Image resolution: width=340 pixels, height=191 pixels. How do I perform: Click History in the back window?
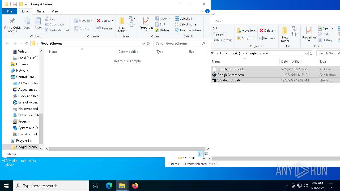click(325, 40)
